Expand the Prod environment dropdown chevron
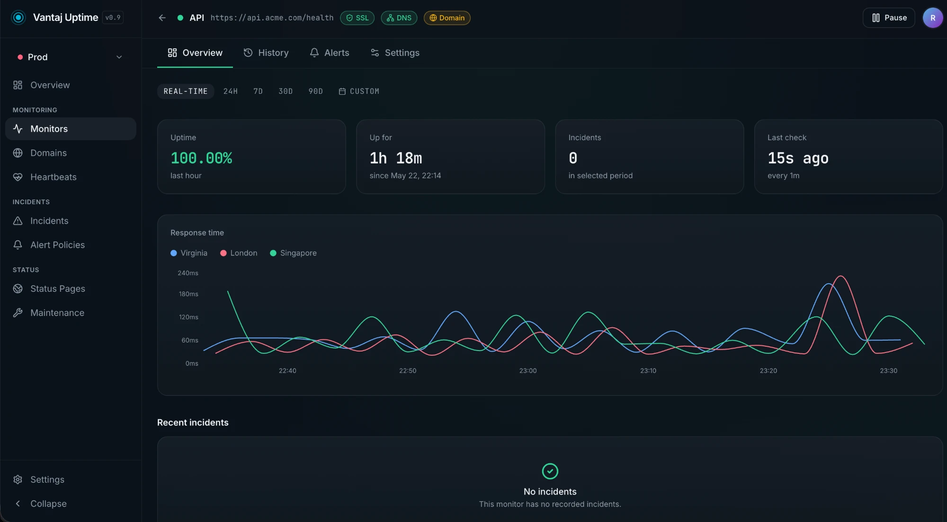This screenshot has width=947, height=522. point(119,57)
